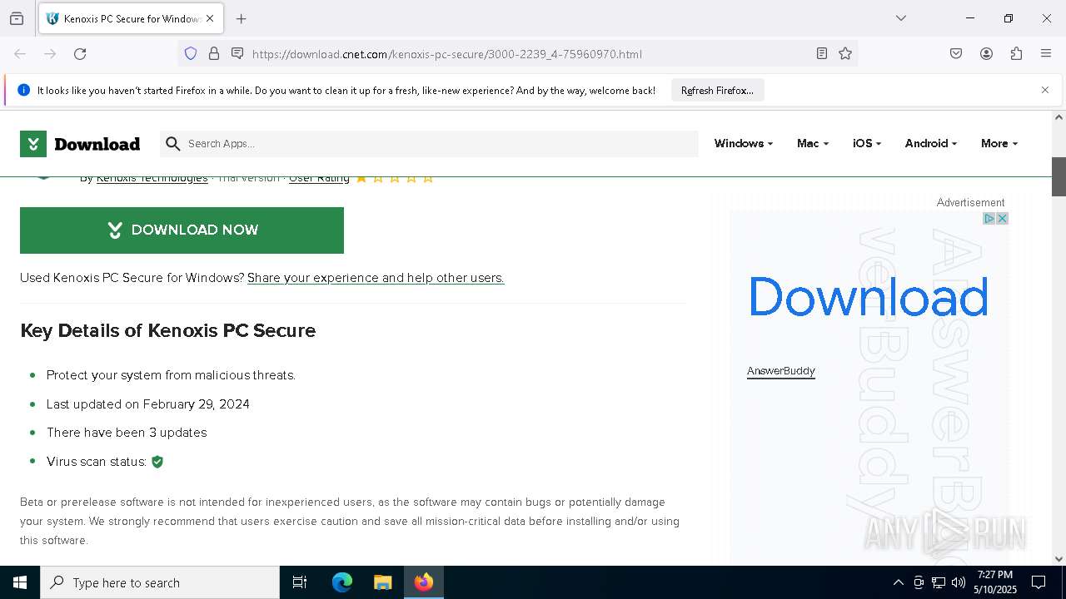The image size is (1066, 599).
Task: Open the clock showing 7:27 PM
Action: 995,582
